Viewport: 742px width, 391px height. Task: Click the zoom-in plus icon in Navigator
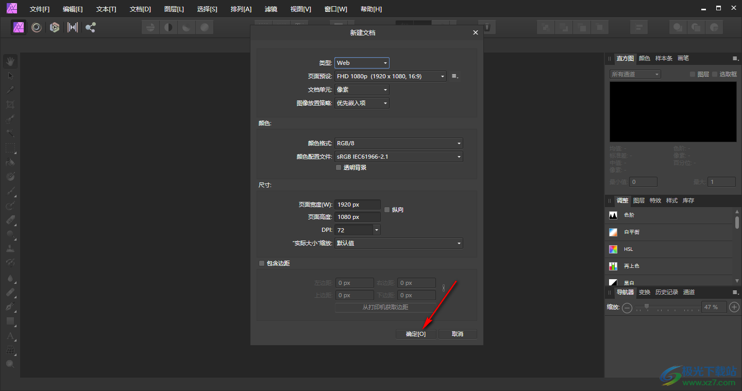[x=735, y=308]
